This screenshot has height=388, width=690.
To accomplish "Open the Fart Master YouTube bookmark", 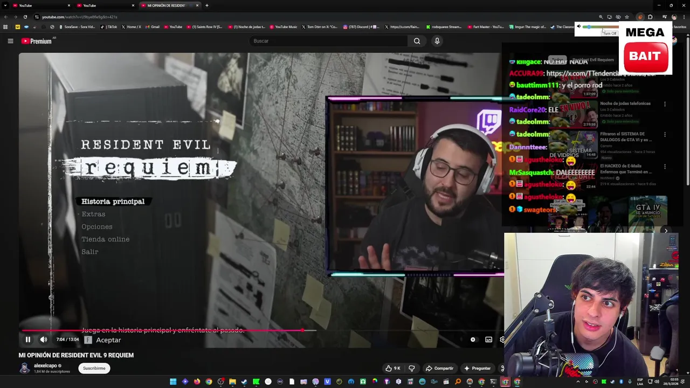I will pyautogui.click(x=486, y=26).
